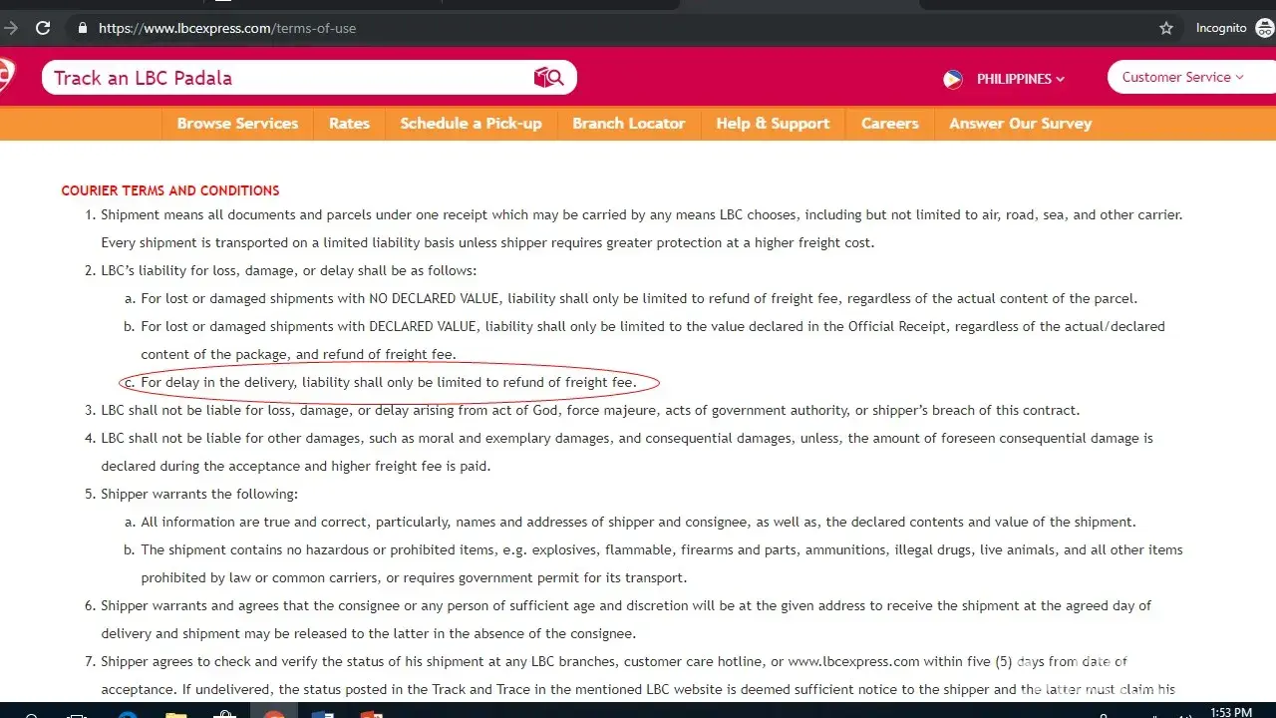1276x718 pixels.
Task: Open Browse Services menu
Action: [237, 124]
